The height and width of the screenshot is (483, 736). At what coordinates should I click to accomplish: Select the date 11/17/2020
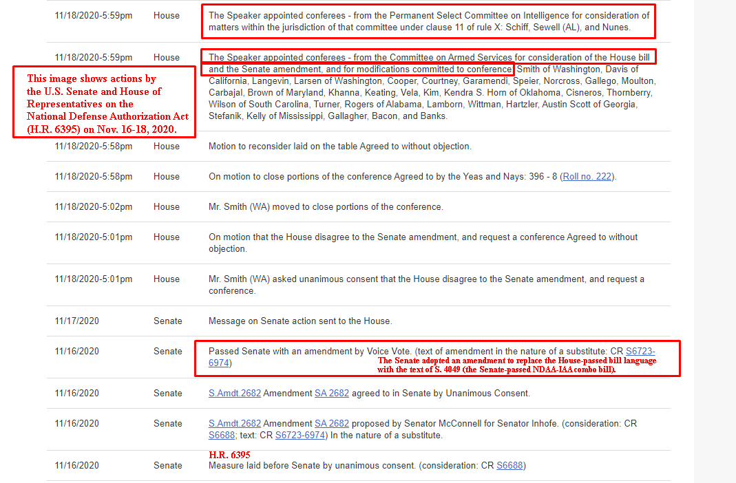pos(77,321)
